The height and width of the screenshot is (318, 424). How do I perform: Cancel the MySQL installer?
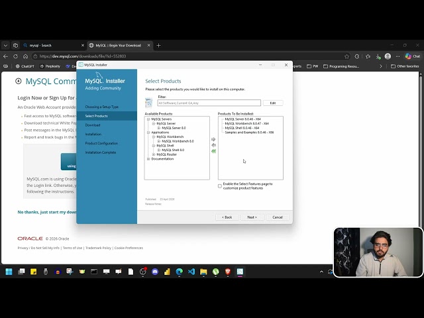point(278,217)
